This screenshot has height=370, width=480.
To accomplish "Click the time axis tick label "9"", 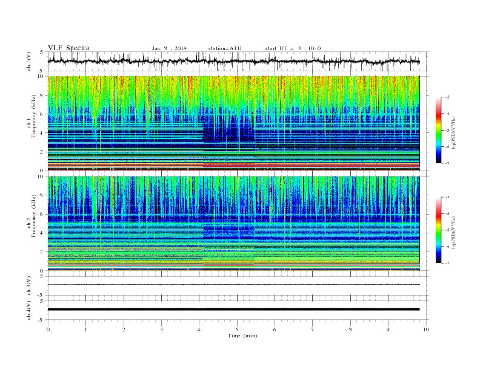I will click(388, 329).
